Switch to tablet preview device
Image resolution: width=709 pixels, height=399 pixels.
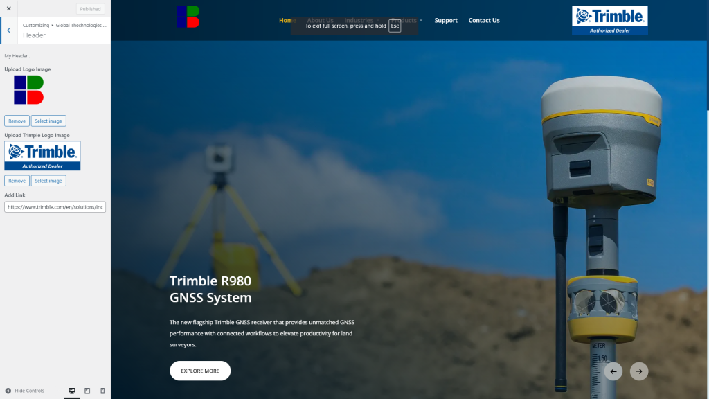87,391
